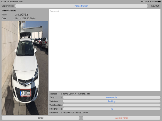Tap the Type label
Screen dimensions: 162x121
52,97
